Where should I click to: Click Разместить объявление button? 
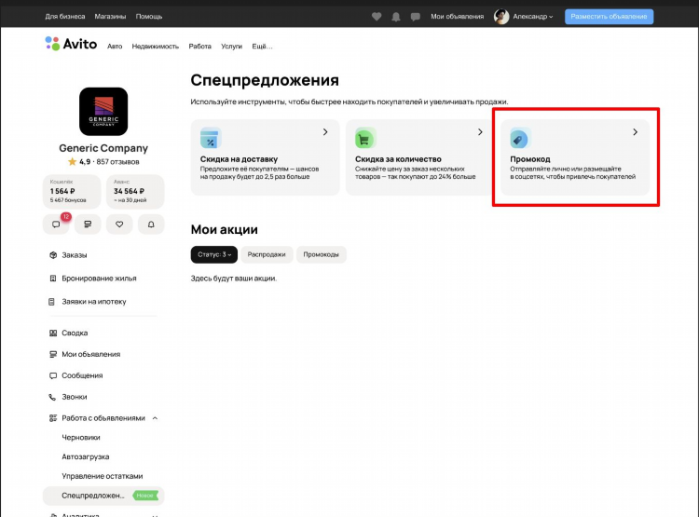(609, 17)
